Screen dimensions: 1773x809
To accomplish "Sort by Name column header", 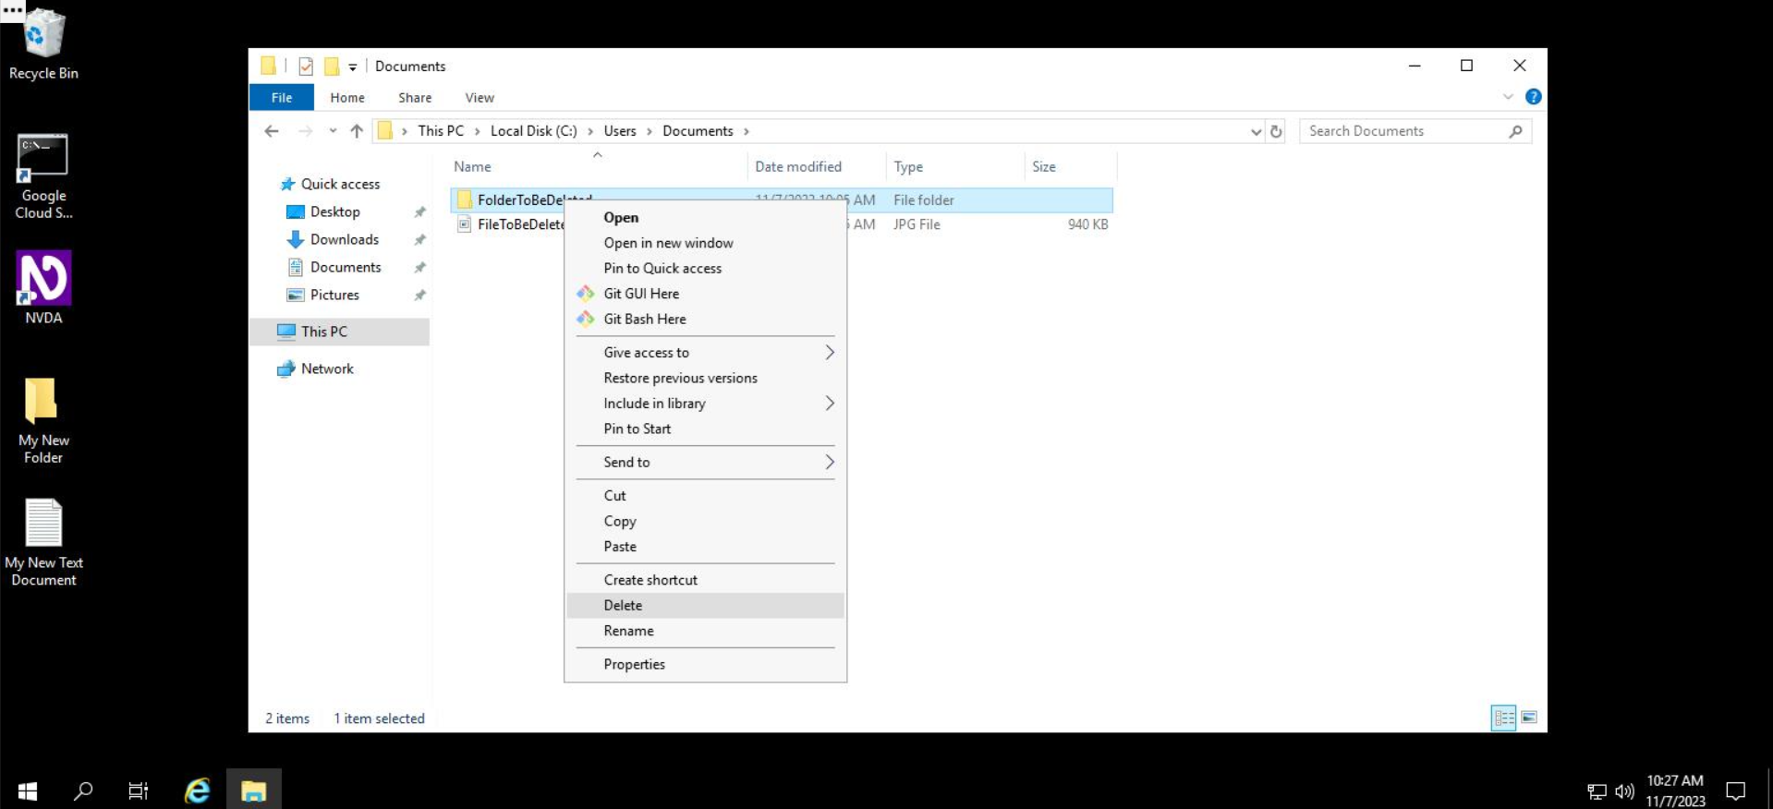I will [x=597, y=166].
